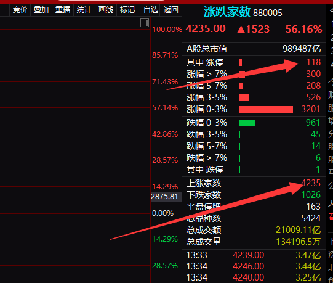The width and height of the screenshot is (333, 283).
Task: Activate the 画线 drawing tool
Action: click(106, 10)
